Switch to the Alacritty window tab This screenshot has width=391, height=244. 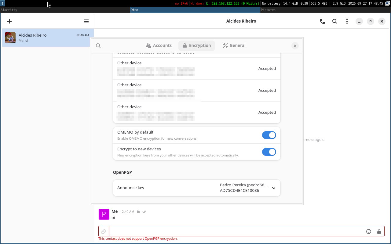65,10
